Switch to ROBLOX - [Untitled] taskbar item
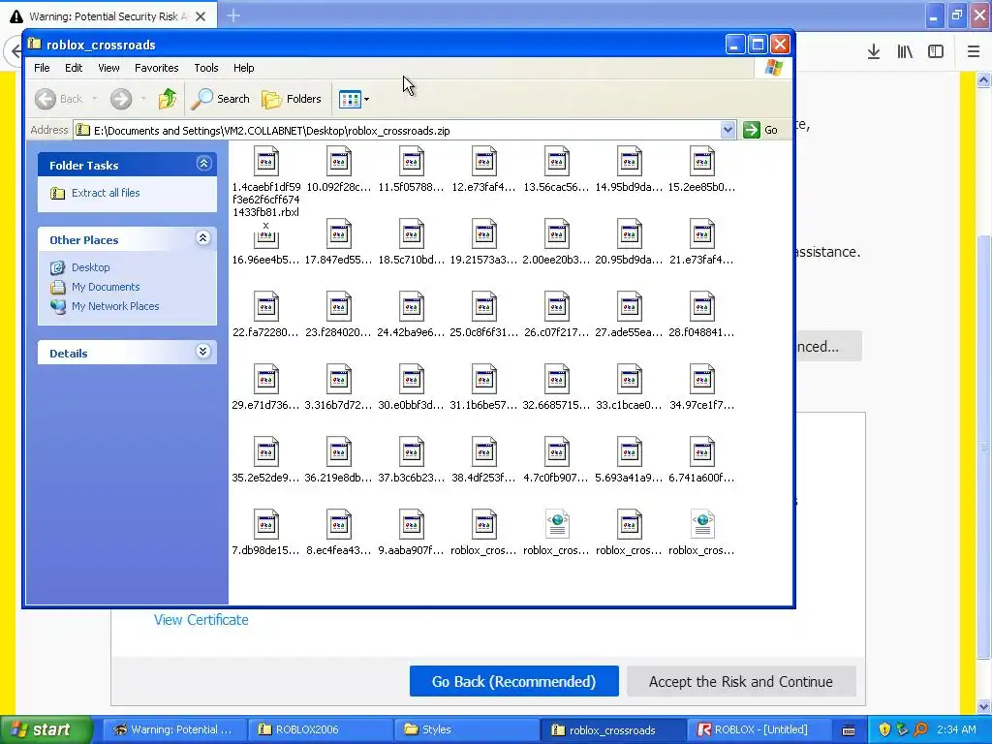This screenshot has width=992, height=744. 759,729
